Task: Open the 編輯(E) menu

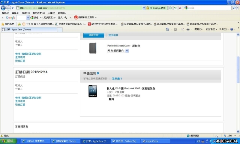Action: tap(15, 13)
